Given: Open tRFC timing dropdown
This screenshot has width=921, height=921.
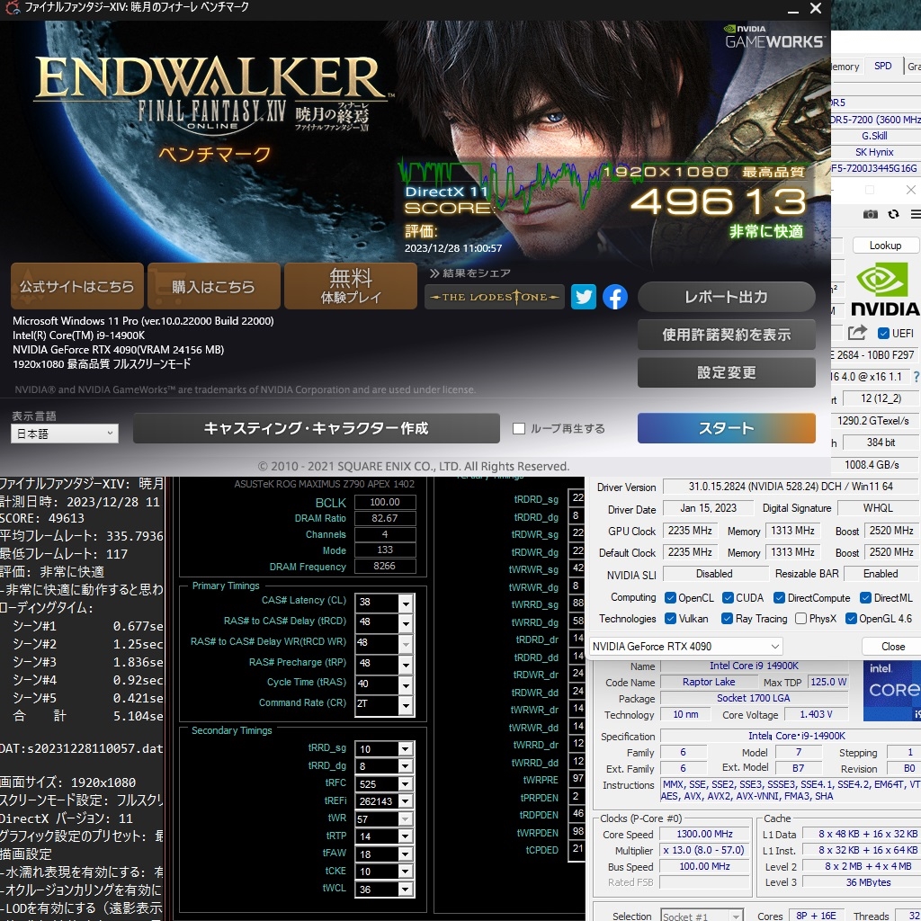Looking at the screenshot, I should click(x=406, y=784).
